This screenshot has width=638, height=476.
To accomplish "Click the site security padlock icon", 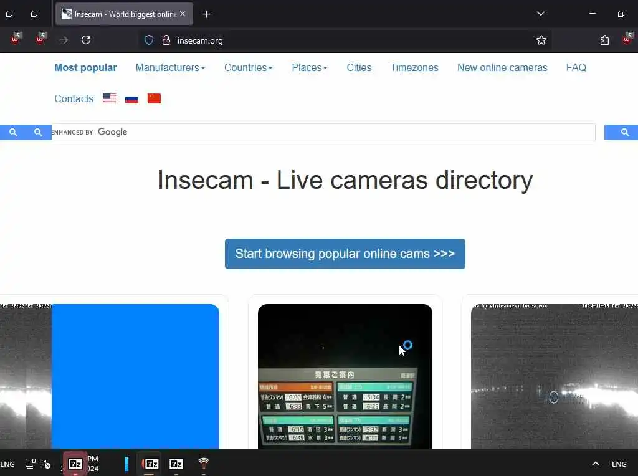I will point(166,40).
